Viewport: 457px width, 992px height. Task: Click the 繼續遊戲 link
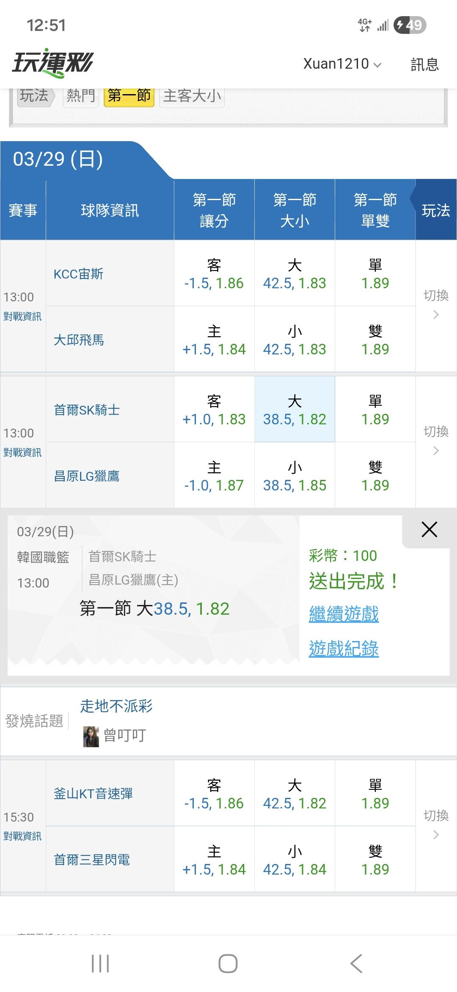pyautogui.click(x=344, y=614)
